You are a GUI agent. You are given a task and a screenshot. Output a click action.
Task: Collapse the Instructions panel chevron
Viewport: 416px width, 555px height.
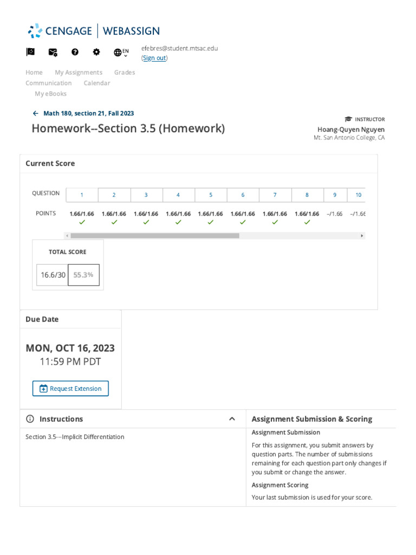[x=232, y=419]
